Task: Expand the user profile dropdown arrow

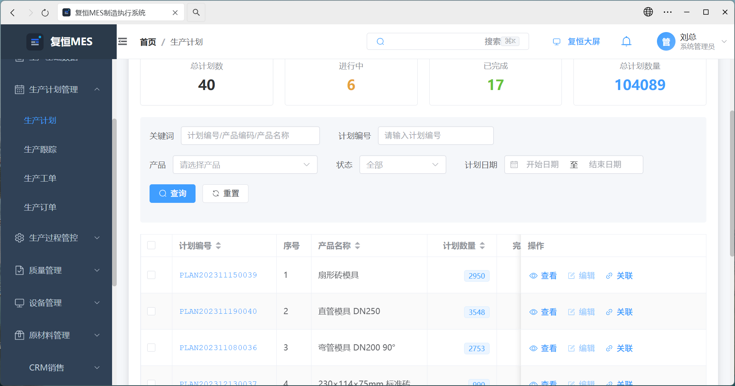Action: tap(724, 41)
